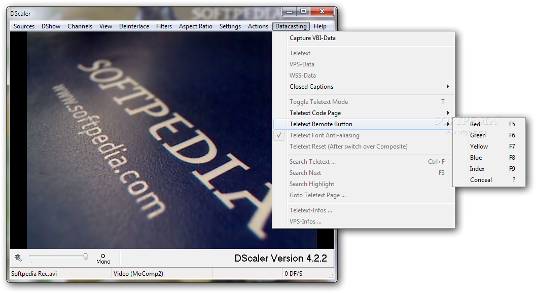Click the VPS-Data entry

(364, 64)
